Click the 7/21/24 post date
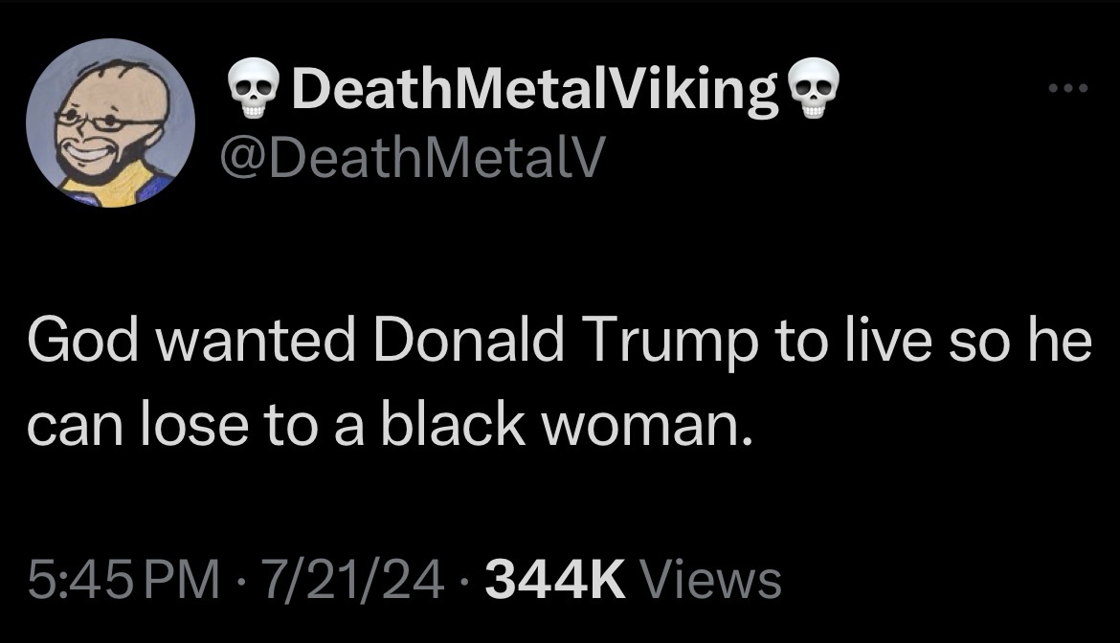The width and height of the screenshot is (1120, 643). coord(353,580)
